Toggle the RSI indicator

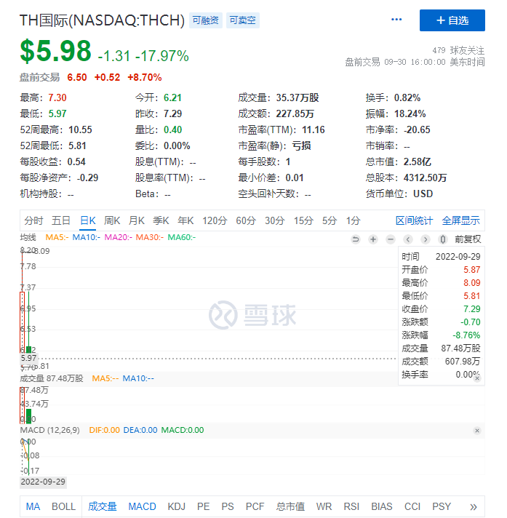point(351,506)
